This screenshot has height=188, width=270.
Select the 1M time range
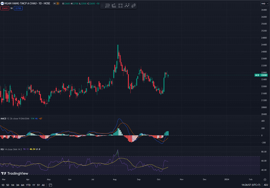point(12,185)
